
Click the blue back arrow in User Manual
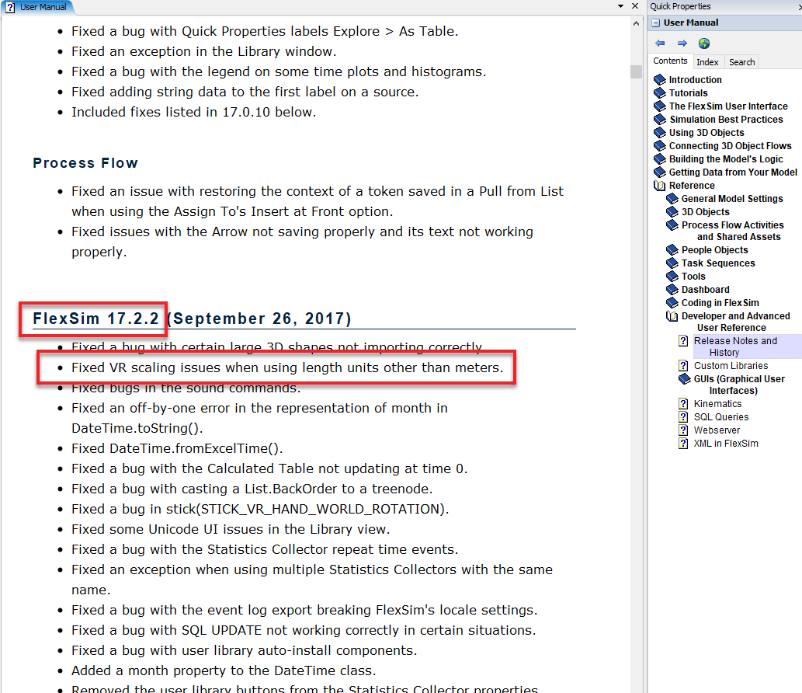coord(660,44)
